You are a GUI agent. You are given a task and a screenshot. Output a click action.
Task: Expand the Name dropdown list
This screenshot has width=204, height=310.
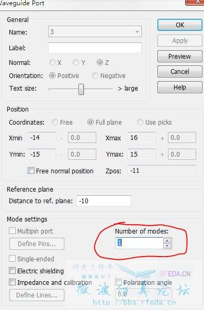coord(137,31)
